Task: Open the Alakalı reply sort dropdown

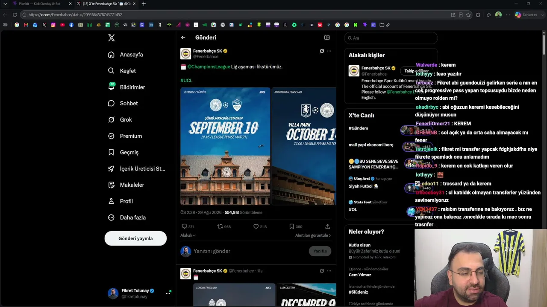Action: pos(188,235)
